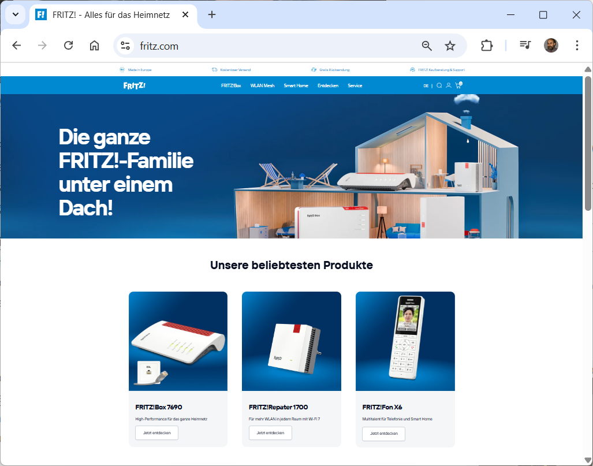Viewport: 593px width, 466px height.
Task: Click the FRITZ!Repeater 1700 product image
Action: [291, 341]
